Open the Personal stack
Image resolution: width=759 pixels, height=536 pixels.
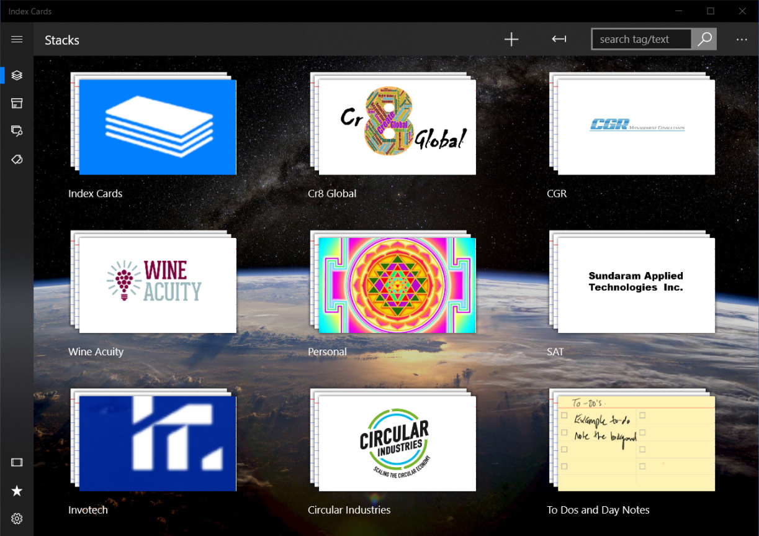pos(396,284)
